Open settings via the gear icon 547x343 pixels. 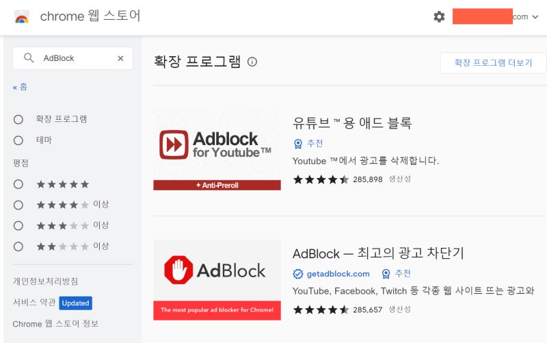pos(439,16)
